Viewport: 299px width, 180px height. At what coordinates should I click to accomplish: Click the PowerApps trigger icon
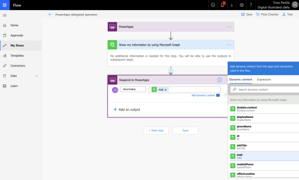pyautogui.click(x=112, y=27)
